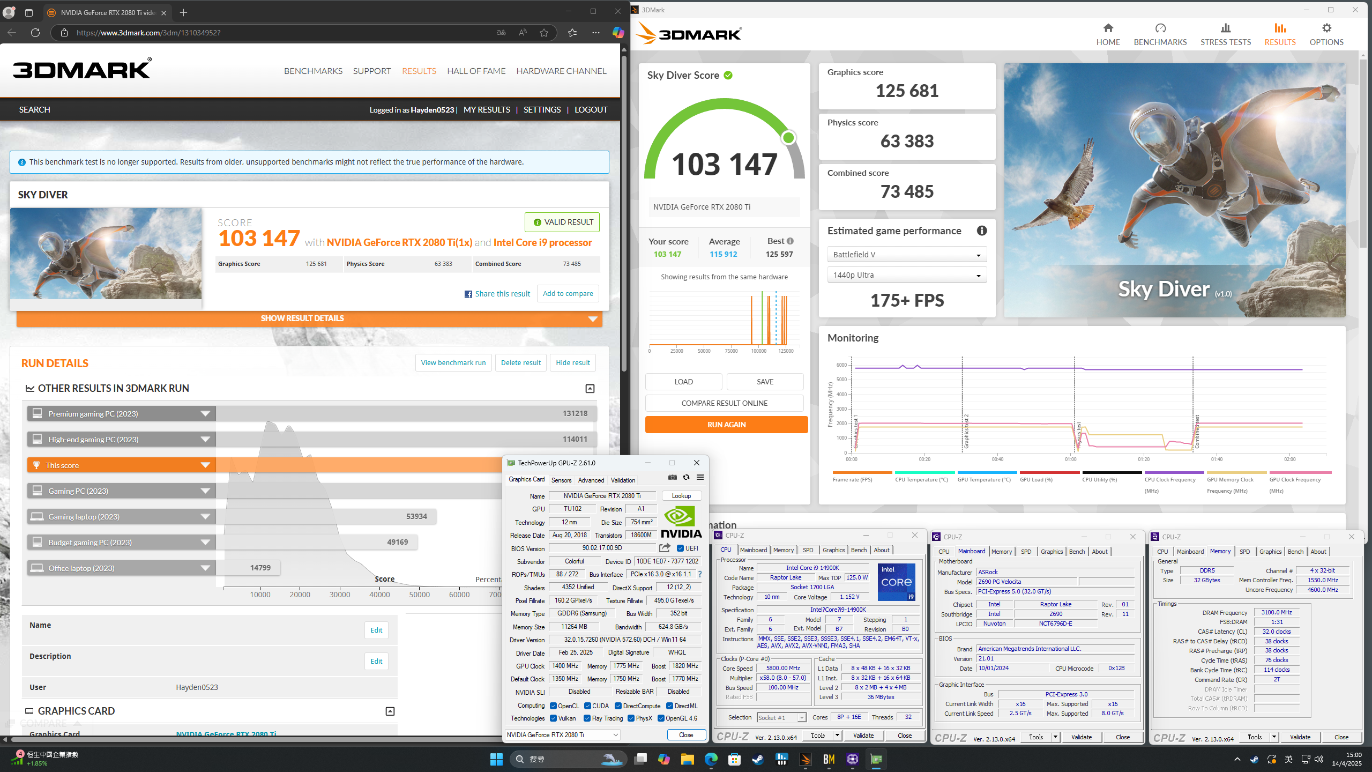Viewport: 1372px width, 772px height.
Task: Open Home section in 3DMark app
Action: (x=1108, y=34)
